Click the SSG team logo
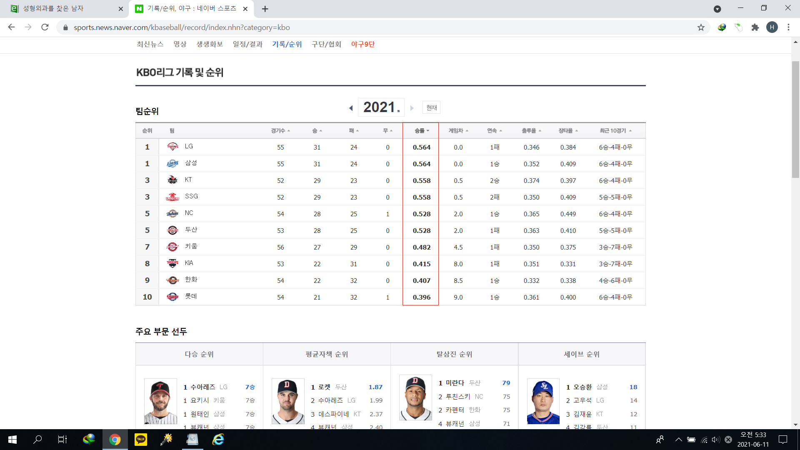The image size is (800, 450). pyautogui.click(x=172, y=197)
